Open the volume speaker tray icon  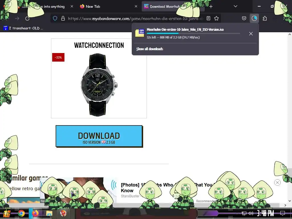251,213
